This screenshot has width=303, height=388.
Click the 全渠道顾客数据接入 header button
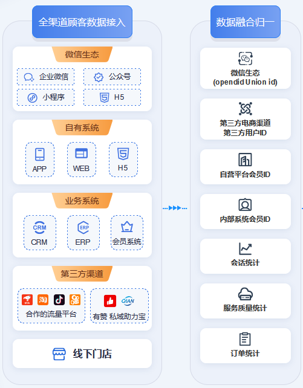point(82,22)
